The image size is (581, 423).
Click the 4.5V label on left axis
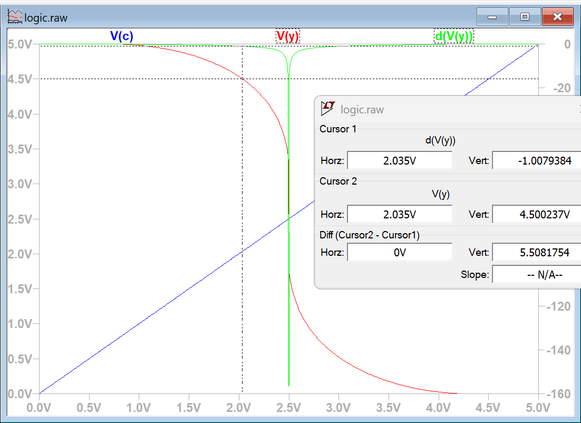pyautogui.click(x=20, y=79)
